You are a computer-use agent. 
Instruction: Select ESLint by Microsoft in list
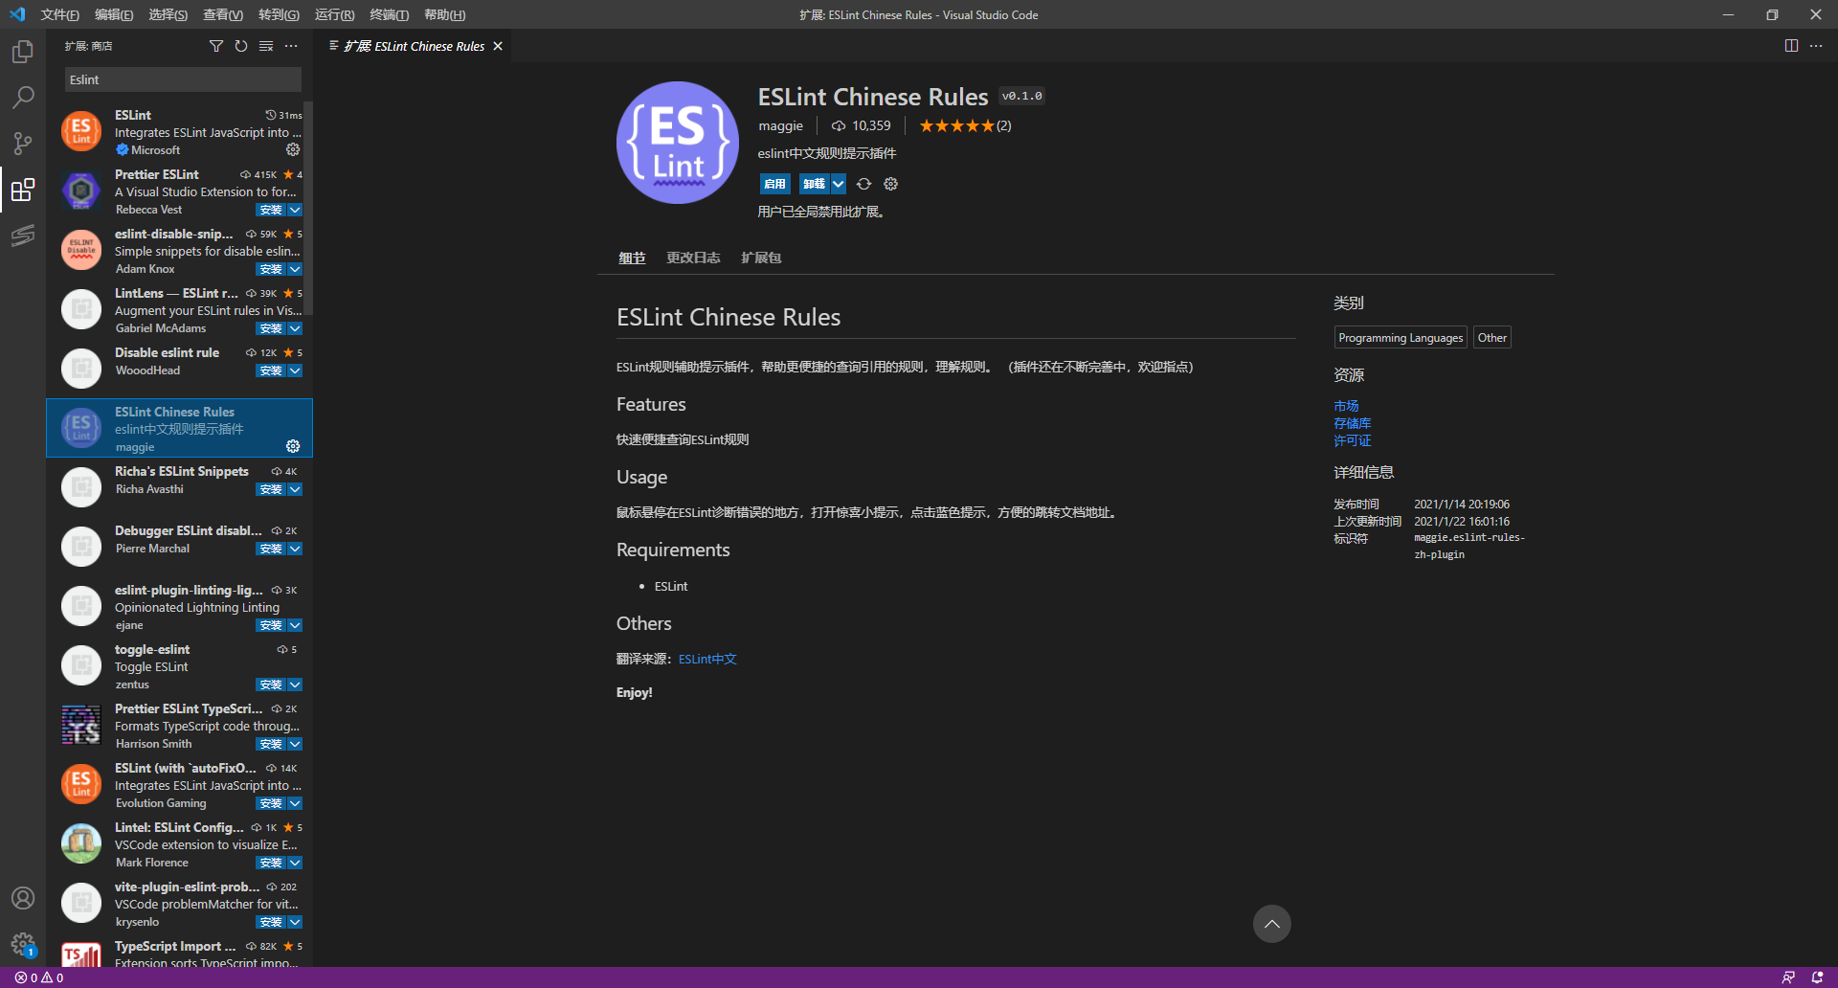180,132
